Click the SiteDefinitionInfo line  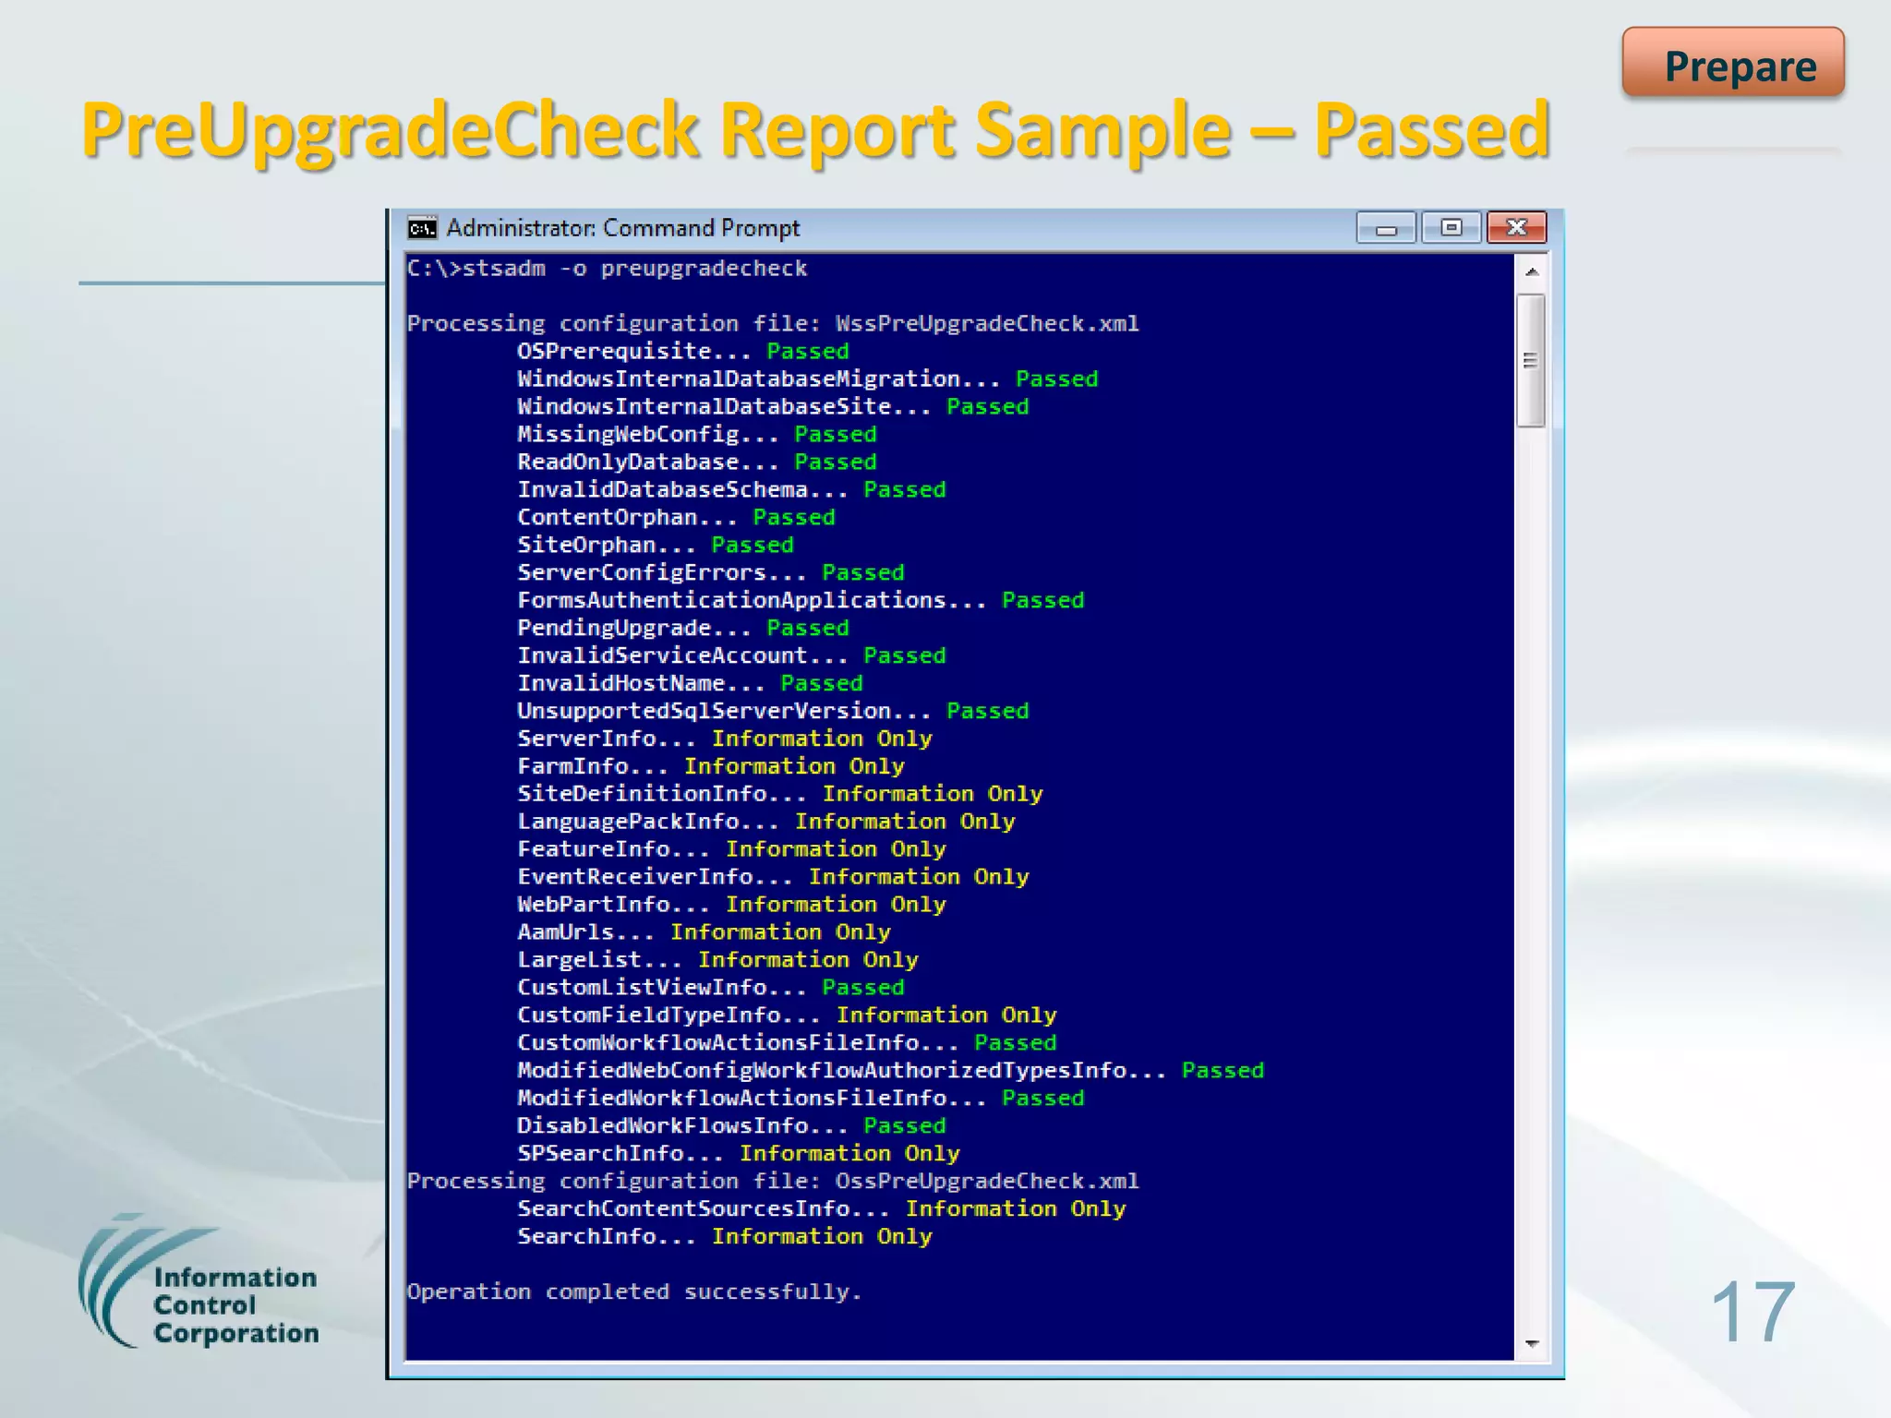(x=780, y=795)
